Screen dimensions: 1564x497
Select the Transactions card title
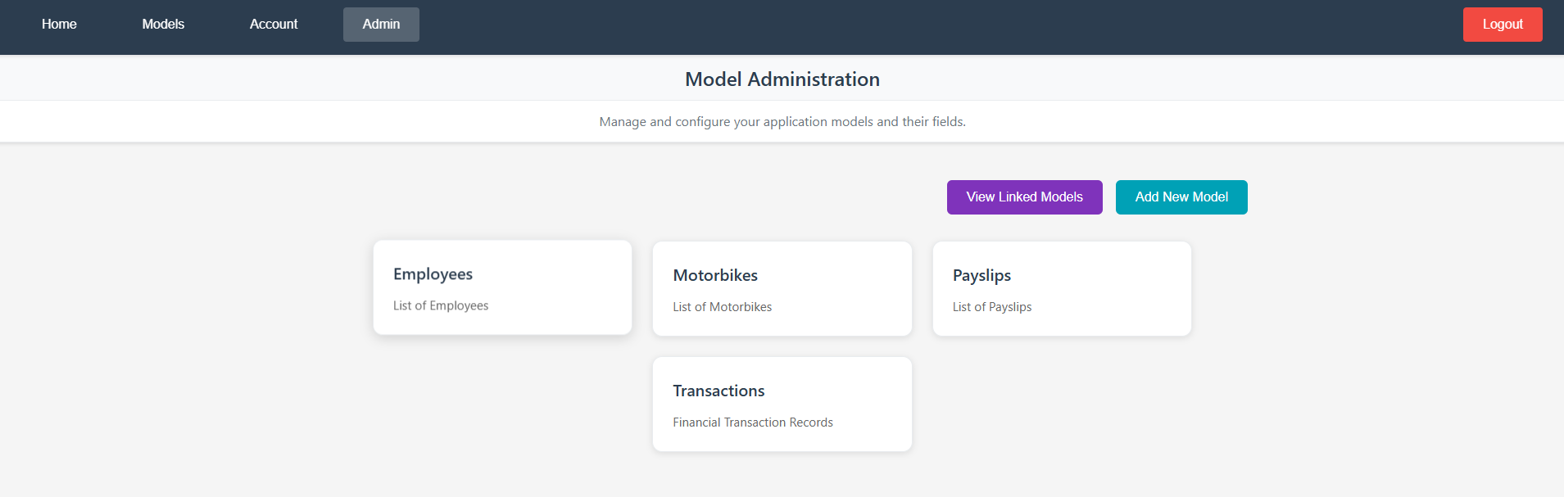(719, 391)
